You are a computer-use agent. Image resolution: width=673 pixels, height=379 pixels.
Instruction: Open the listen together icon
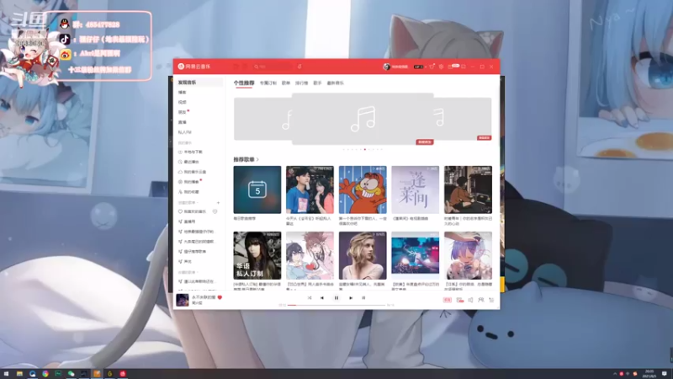(480, 300)
